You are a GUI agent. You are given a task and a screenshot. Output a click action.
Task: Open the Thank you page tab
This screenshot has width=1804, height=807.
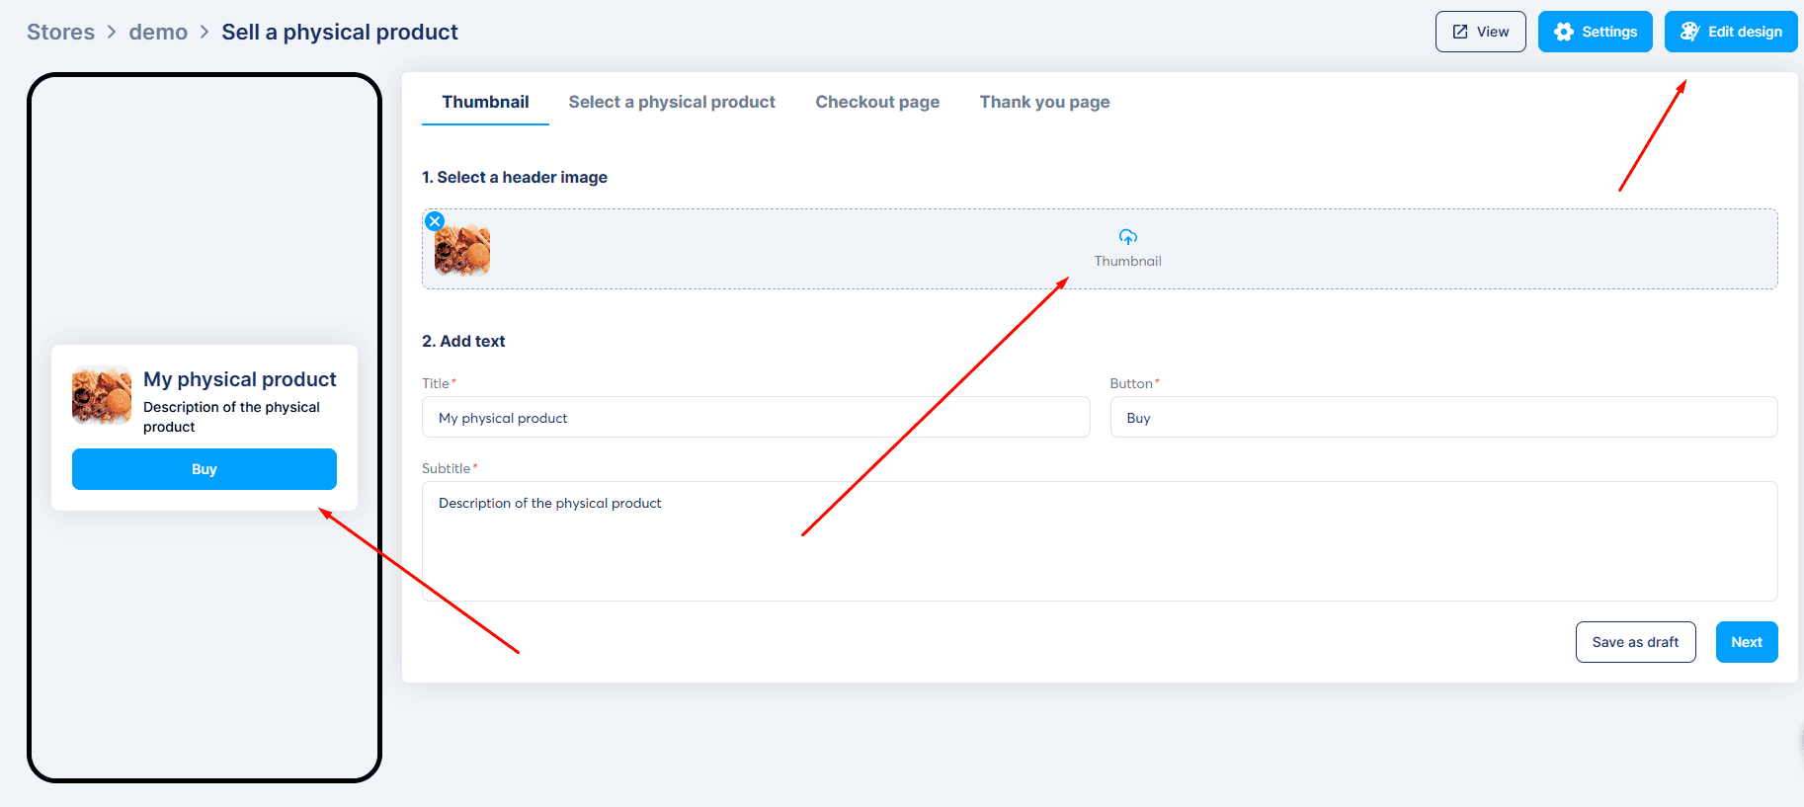[1044, 102]
